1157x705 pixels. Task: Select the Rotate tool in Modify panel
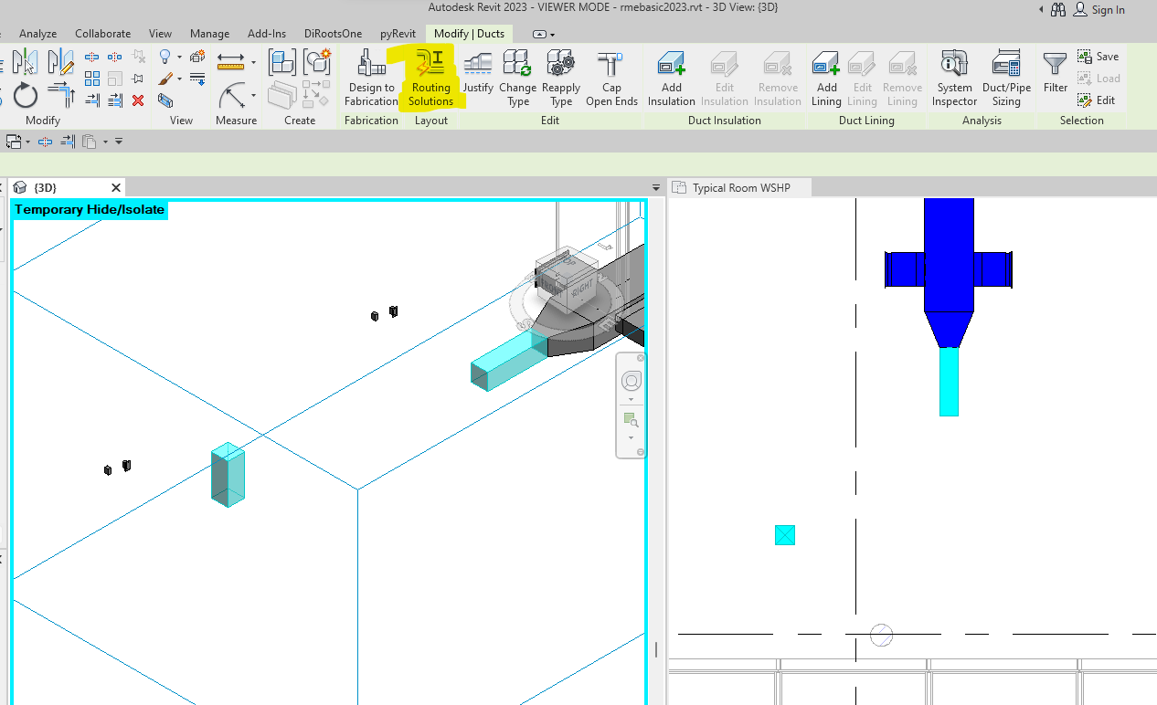pyautogui.click(x=25, y=95)
